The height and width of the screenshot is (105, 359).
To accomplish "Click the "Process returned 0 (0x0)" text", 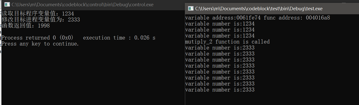I will pyautogui.click(x=37, y=38).
